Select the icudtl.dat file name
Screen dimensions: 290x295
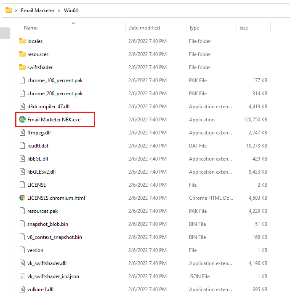38,146
